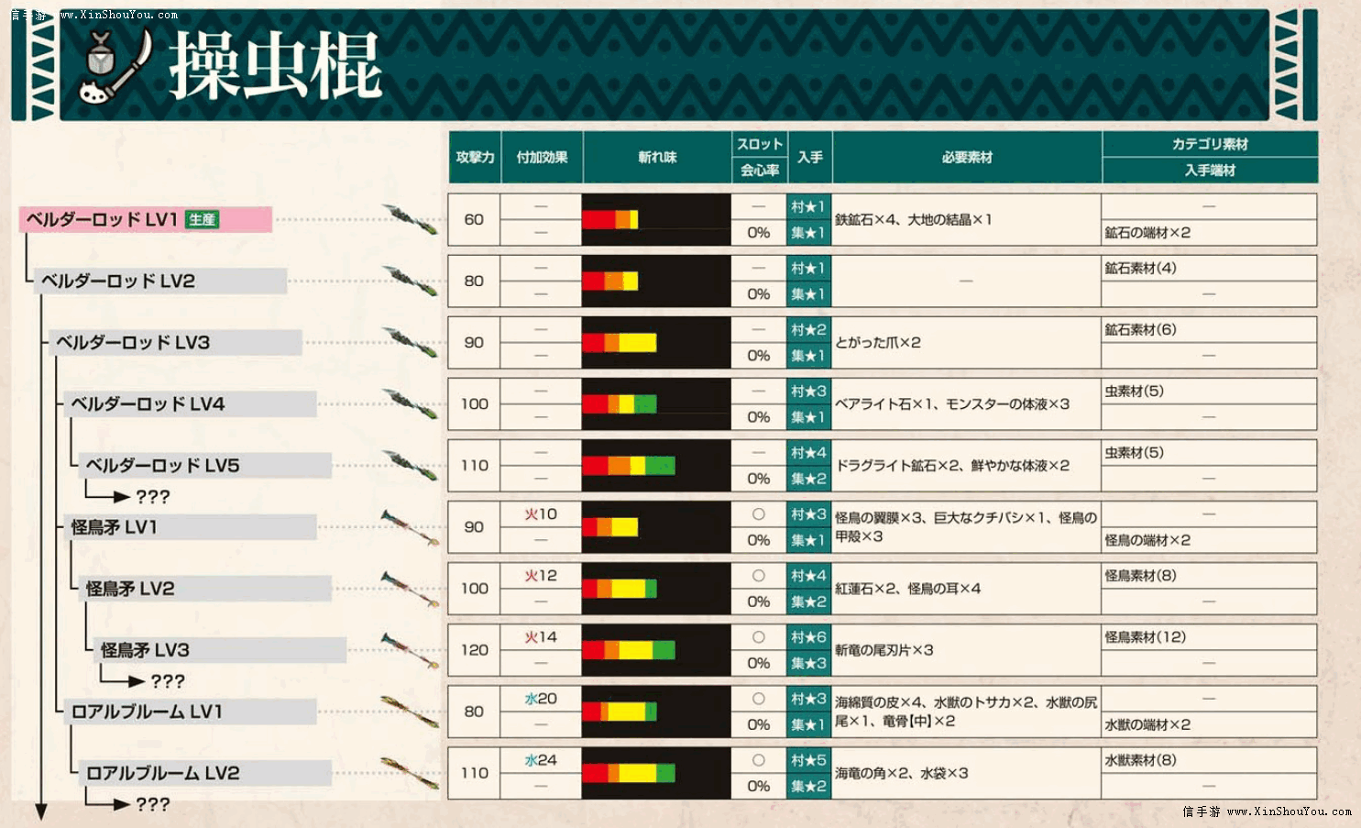Click the 攻撃力 column header
Screen dimensions: 1361x828
(x=475, y=158)
